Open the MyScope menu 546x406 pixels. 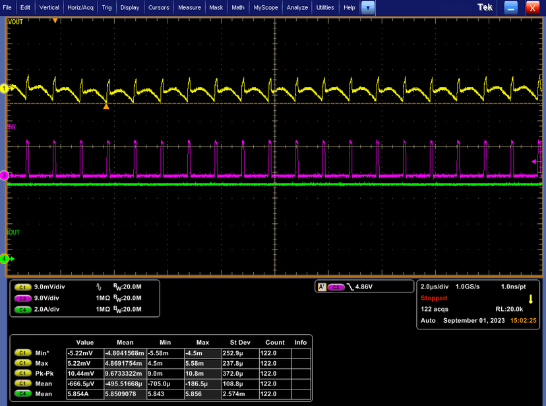266,7
